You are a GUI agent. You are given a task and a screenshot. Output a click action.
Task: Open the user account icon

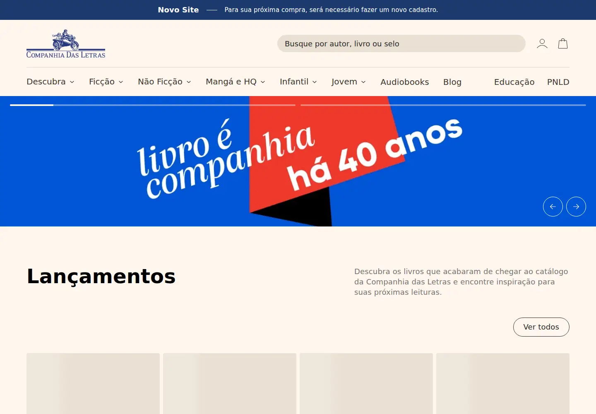pyautogui.click(x=542, y=43)
